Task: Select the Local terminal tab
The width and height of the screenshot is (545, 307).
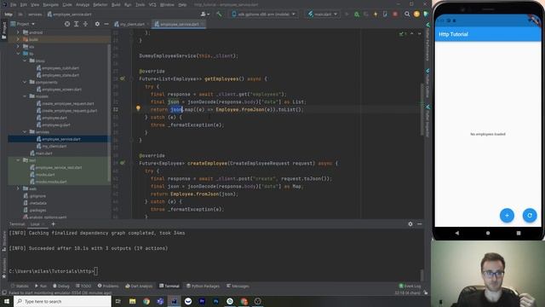Action: [35, 224]
